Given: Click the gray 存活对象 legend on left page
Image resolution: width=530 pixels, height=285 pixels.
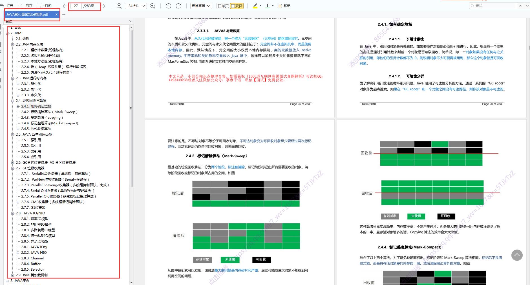Looking at the screenshot, I should tap(203, 259).
